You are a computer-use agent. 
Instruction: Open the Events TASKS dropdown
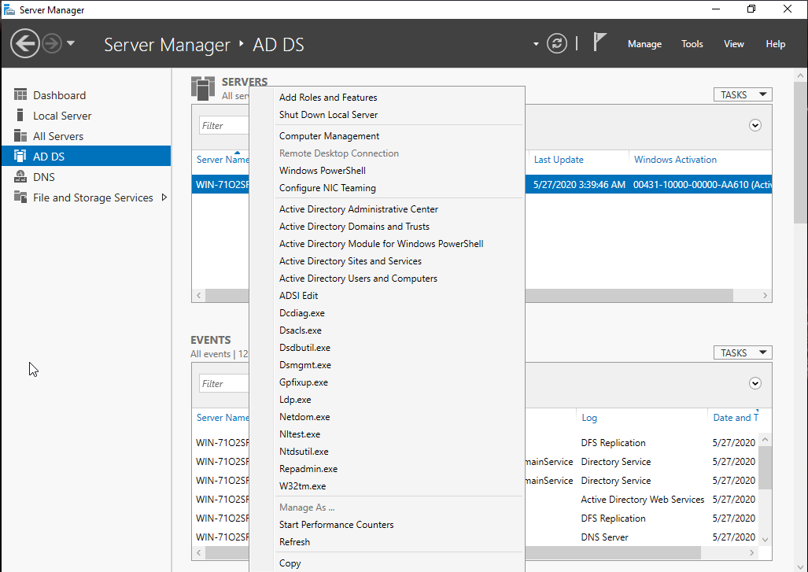742,353
